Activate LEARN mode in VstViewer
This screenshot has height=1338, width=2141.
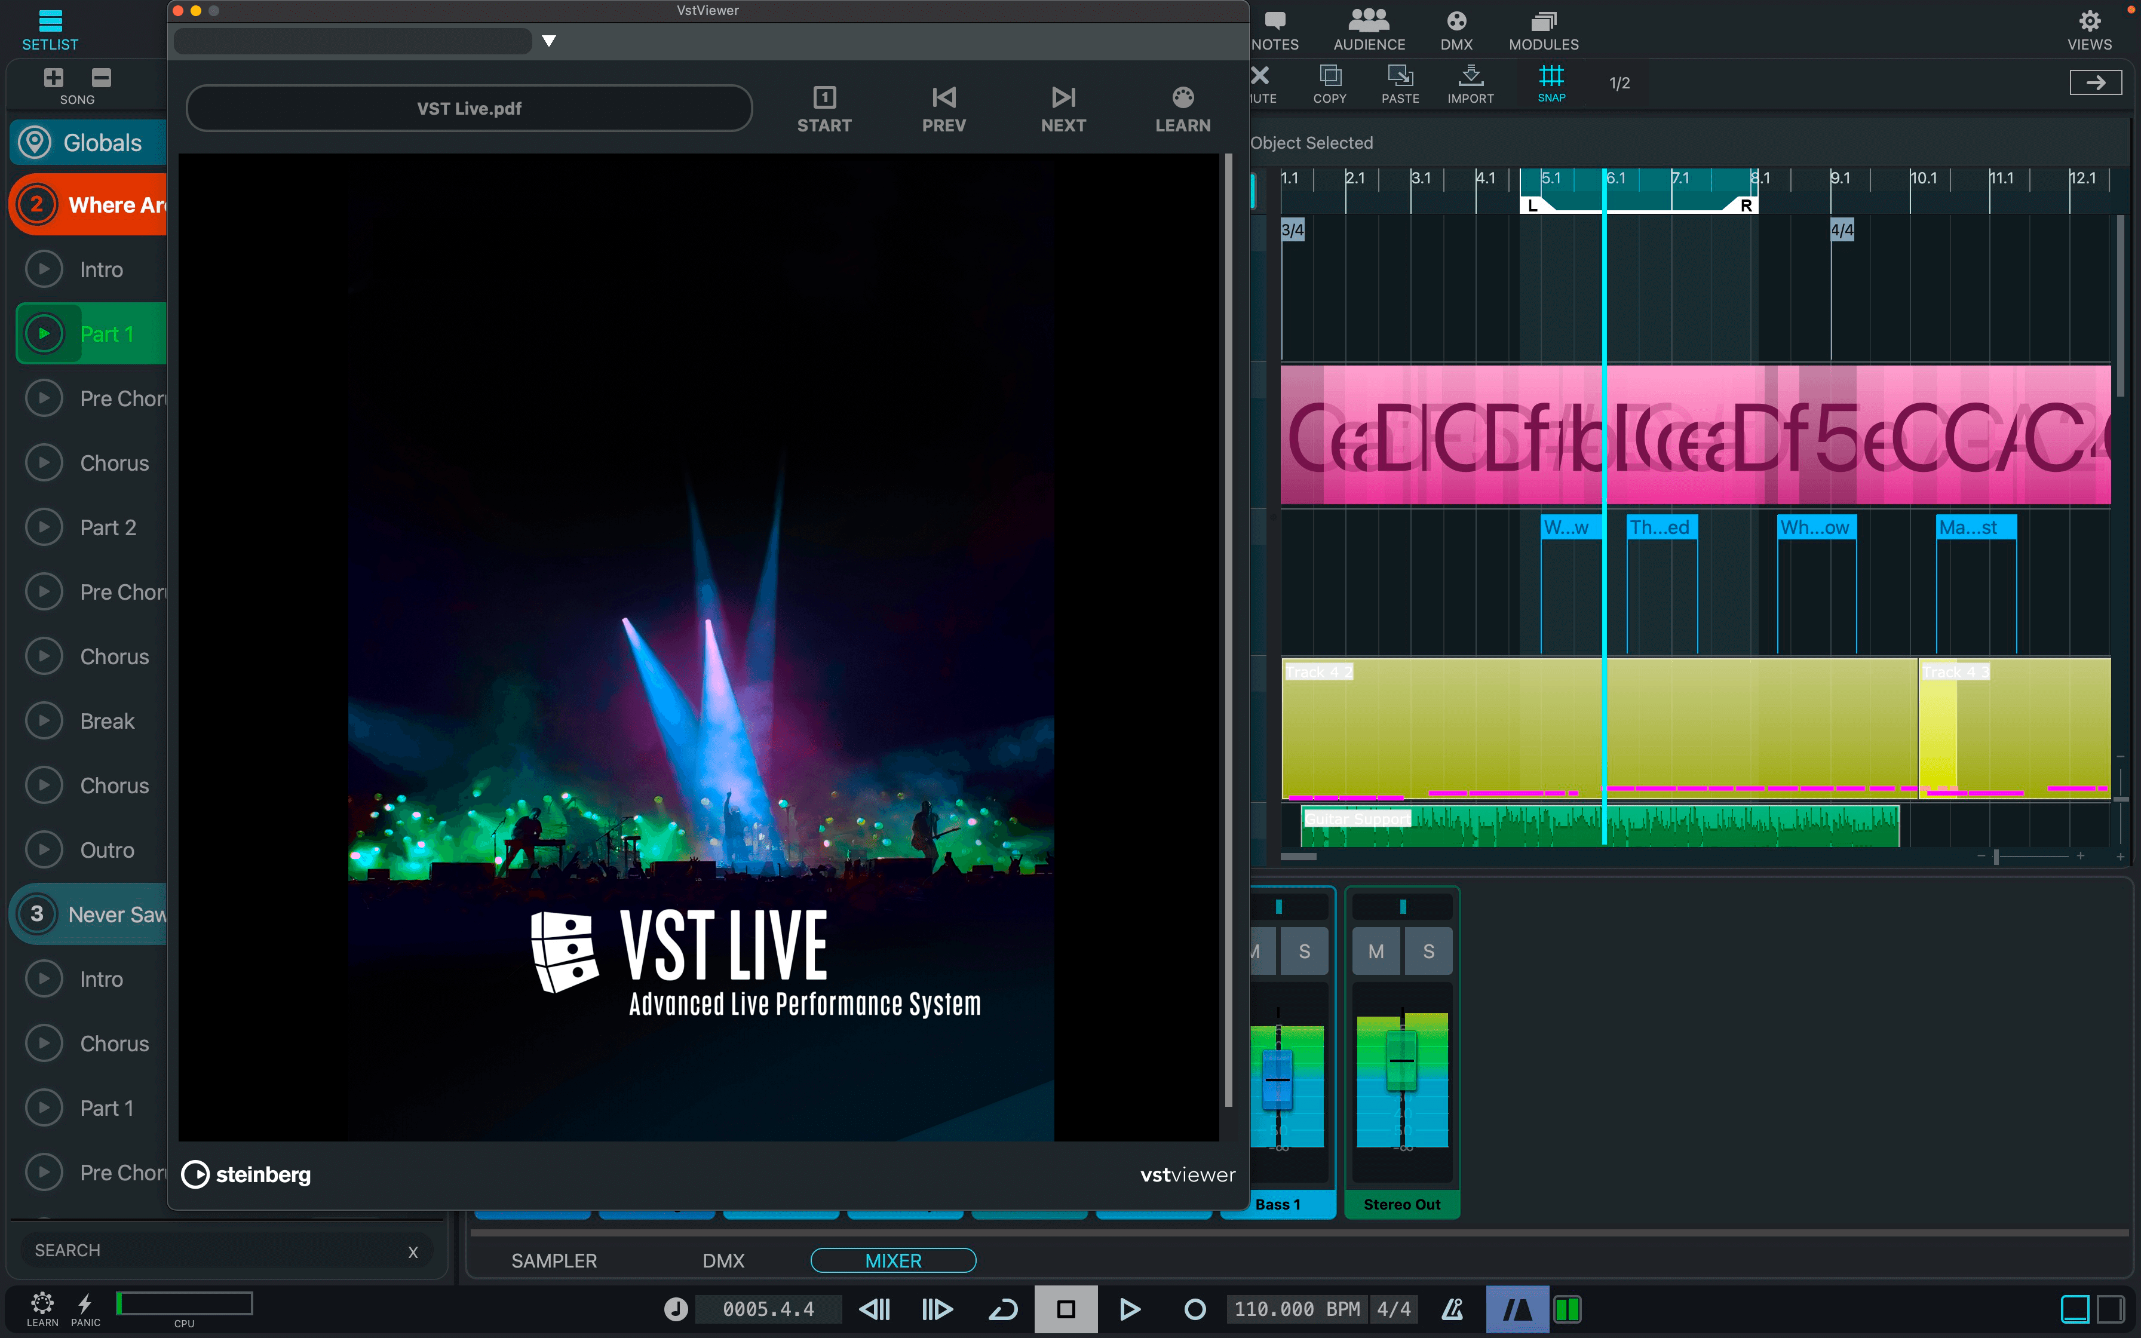[x=1182, y=108]
